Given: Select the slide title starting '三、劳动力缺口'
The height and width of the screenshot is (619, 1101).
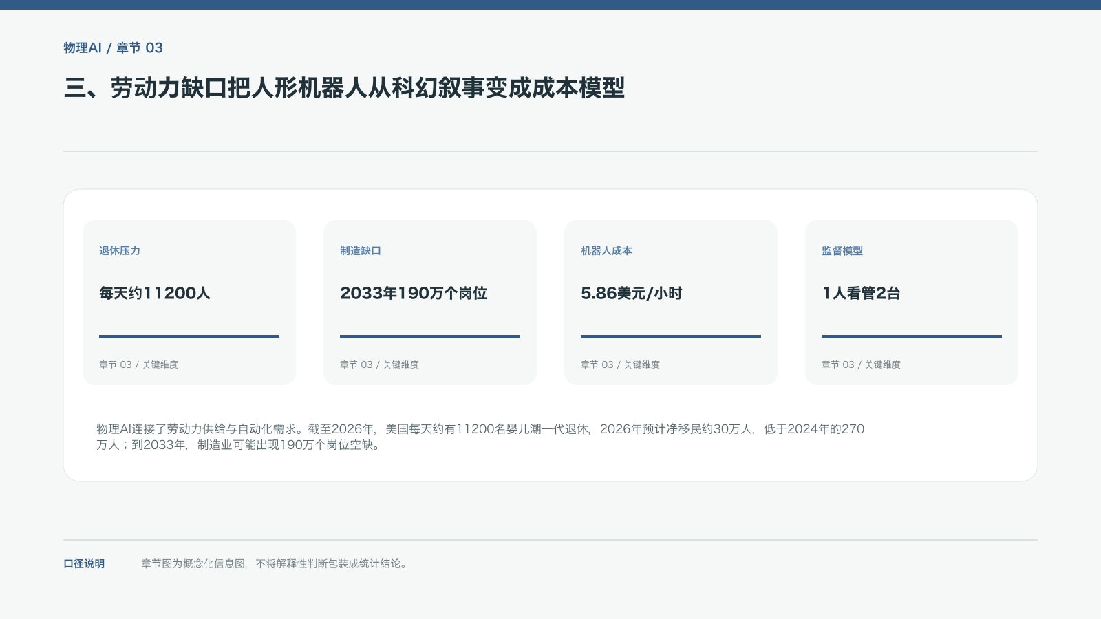Looking at the screenshot, I should 344,88.
